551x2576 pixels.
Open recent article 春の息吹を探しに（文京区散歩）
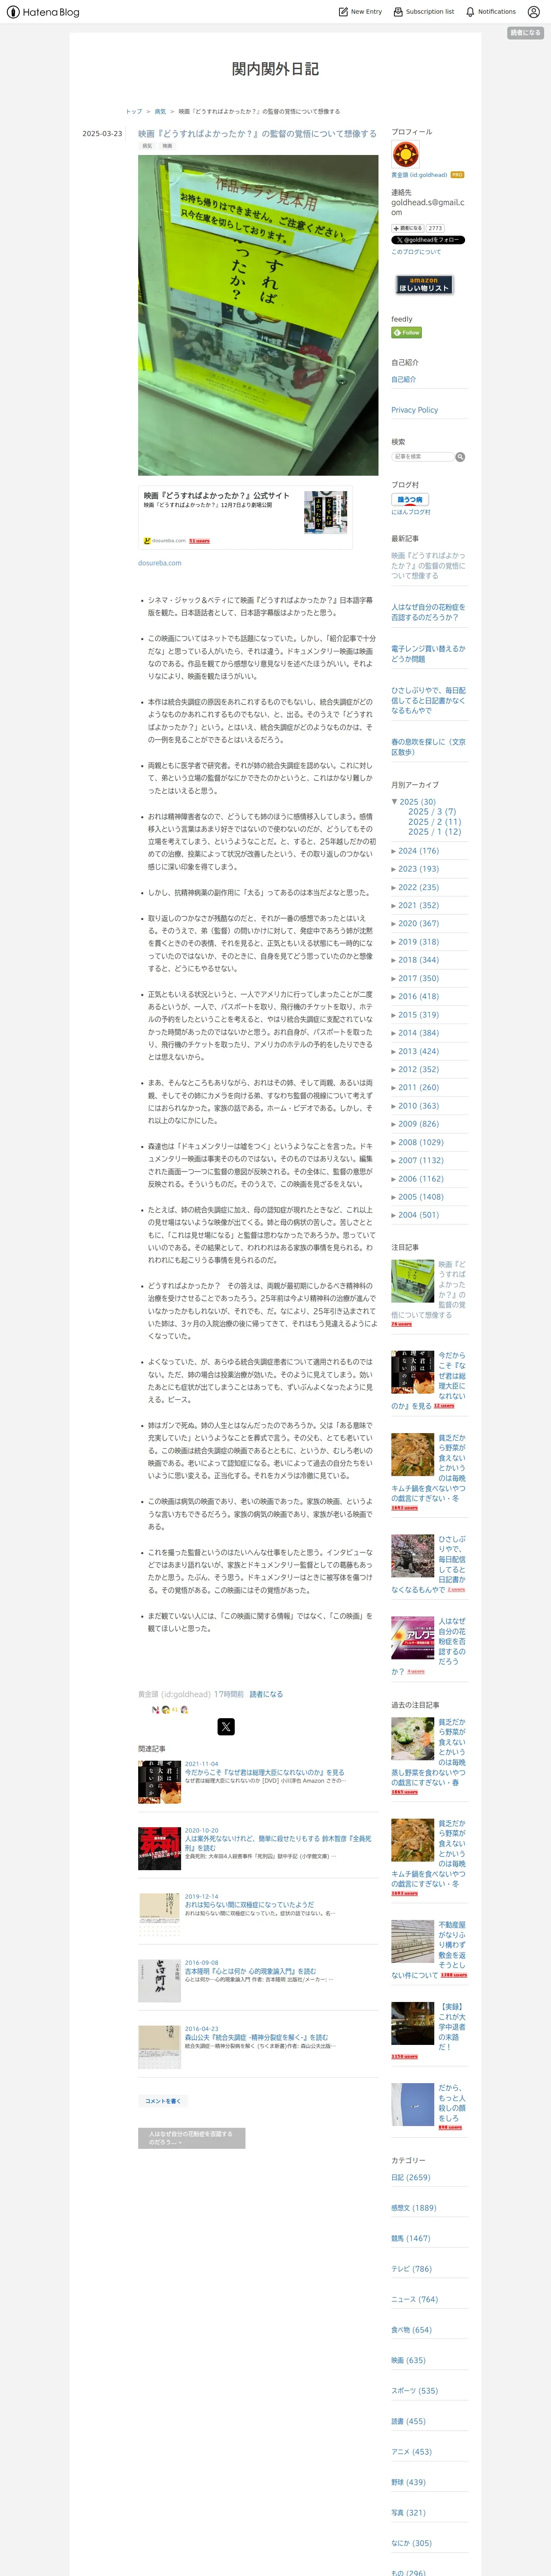428,747
